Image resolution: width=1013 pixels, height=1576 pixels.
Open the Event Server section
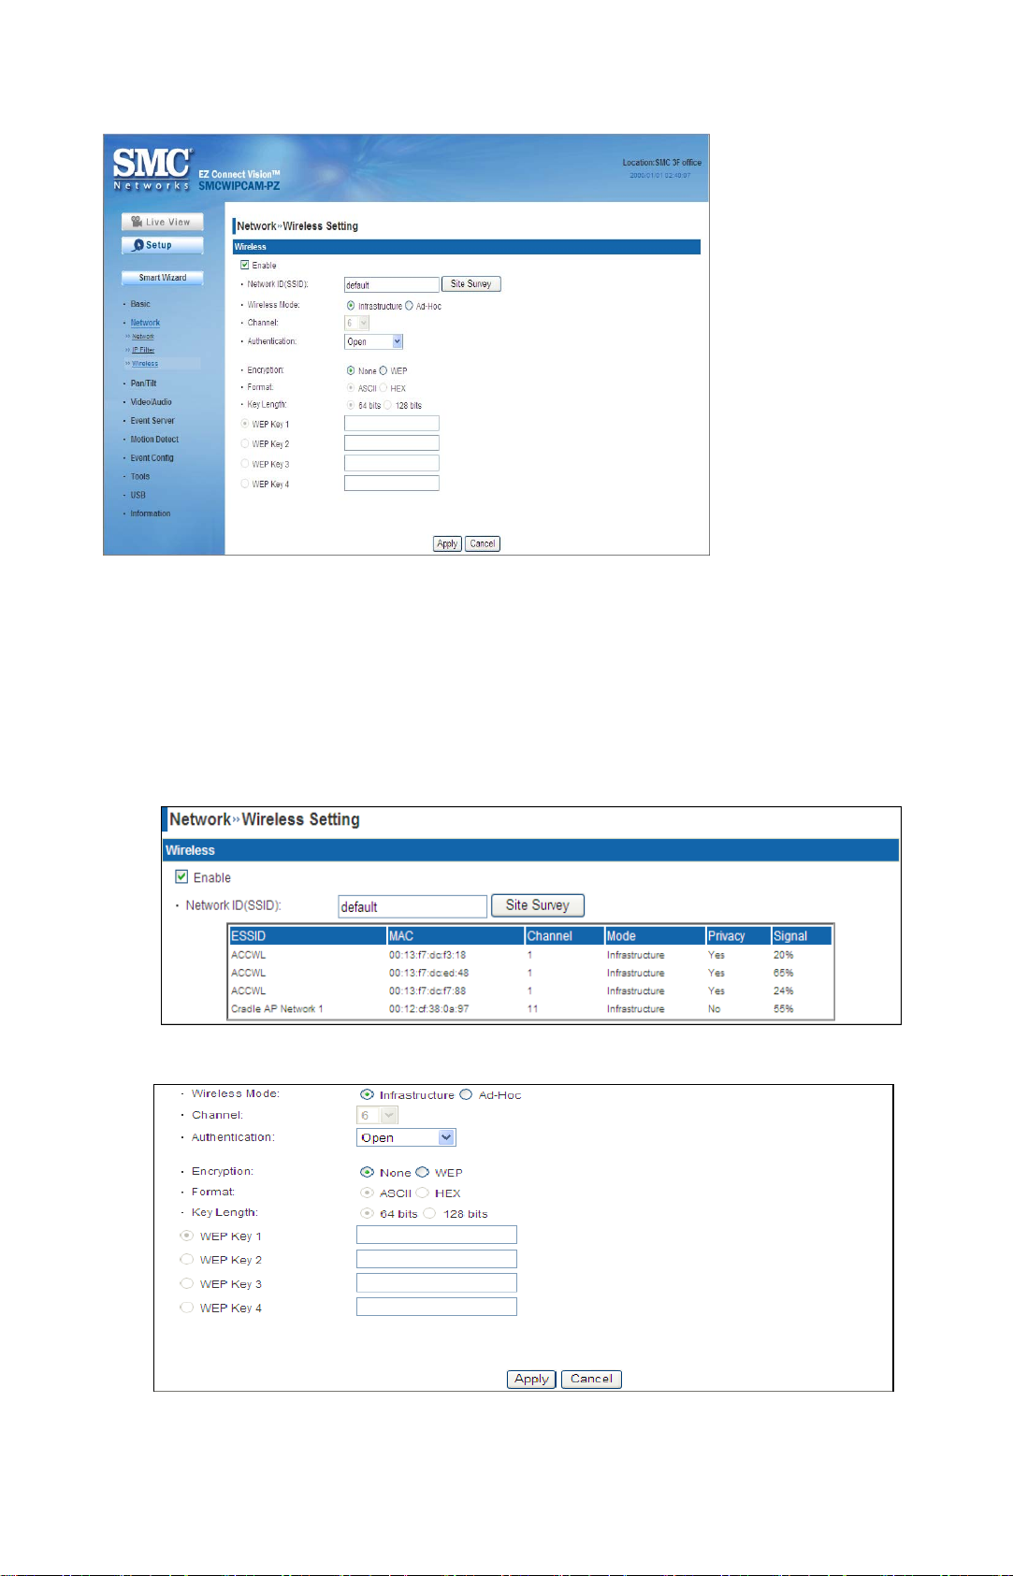click(x=152, y=421)
